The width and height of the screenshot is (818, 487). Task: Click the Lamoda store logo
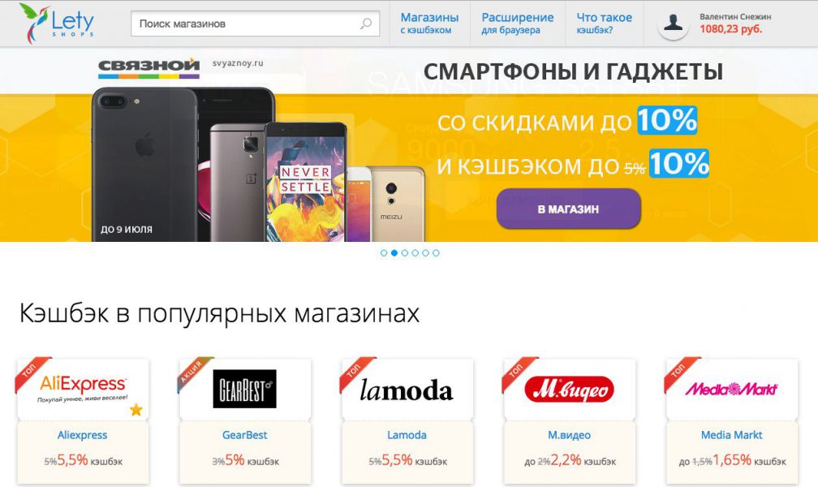click(407, 390)
